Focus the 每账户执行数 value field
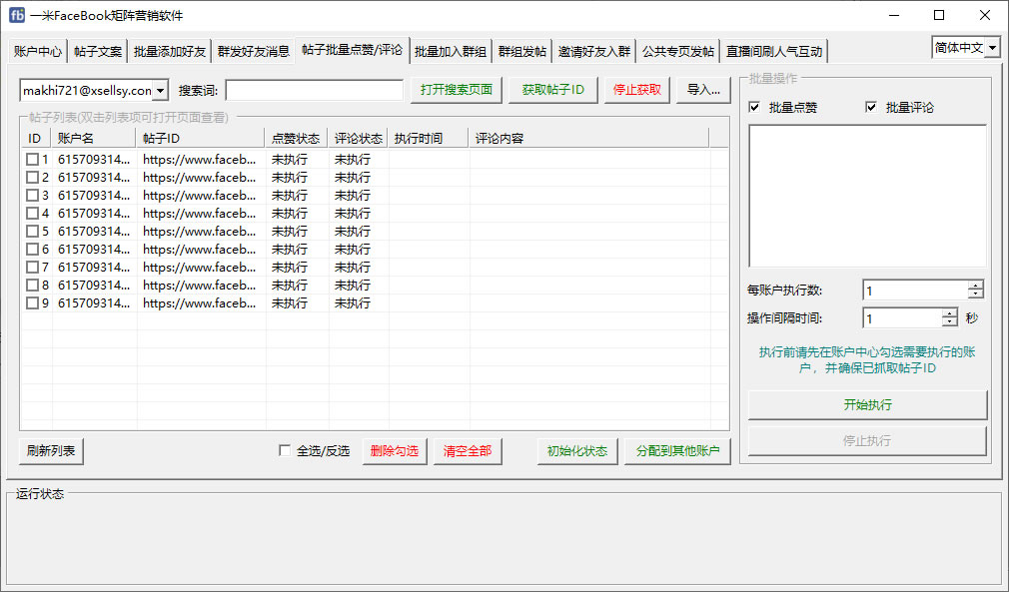Viewport: 1009px width, 592px height. [914, 291]
